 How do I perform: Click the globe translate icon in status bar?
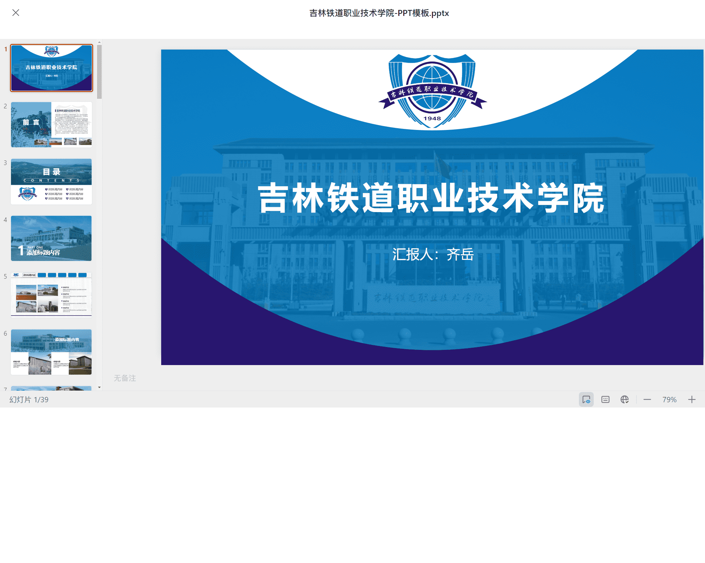pyautogui.click(x=625, y=400)
